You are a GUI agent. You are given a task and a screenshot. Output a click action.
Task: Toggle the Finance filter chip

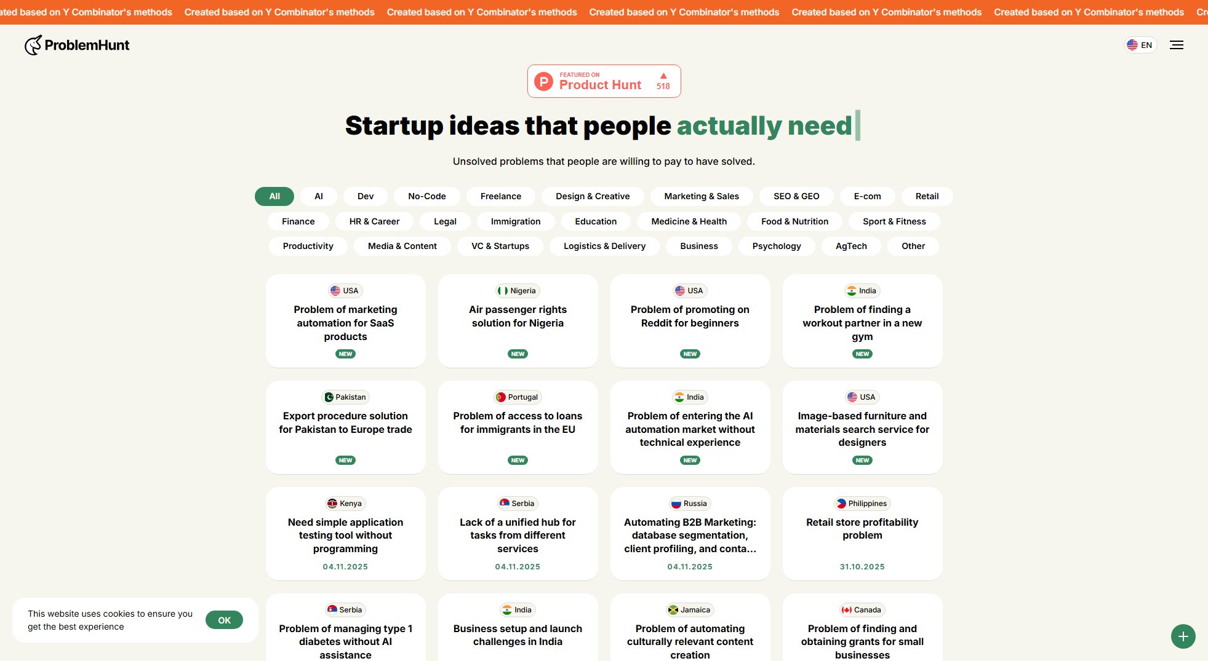[297, 221]
